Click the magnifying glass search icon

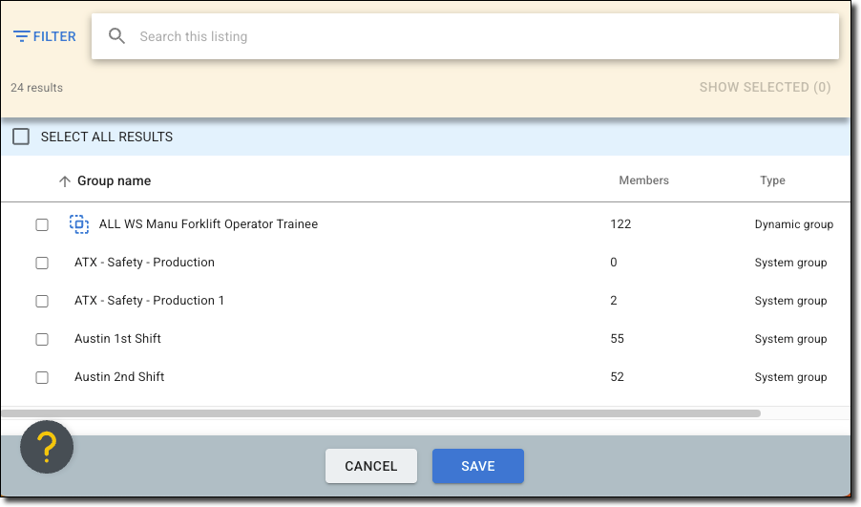click(x=117, y=36)
